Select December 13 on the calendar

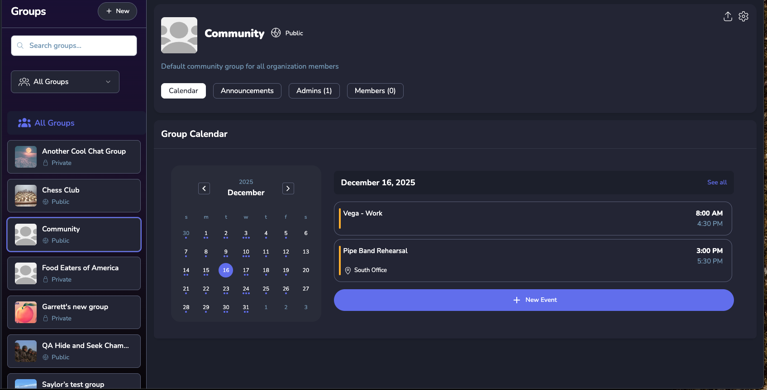[x=306, y=252]
